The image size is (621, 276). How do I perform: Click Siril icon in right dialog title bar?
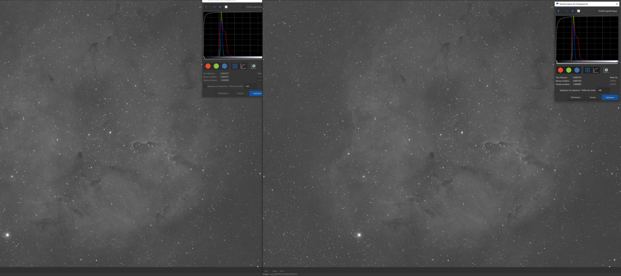tap(557, 4)
